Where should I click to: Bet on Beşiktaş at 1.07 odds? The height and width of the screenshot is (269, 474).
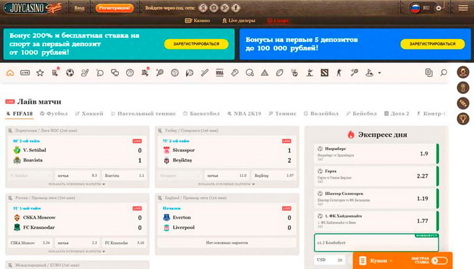(274, 176)
